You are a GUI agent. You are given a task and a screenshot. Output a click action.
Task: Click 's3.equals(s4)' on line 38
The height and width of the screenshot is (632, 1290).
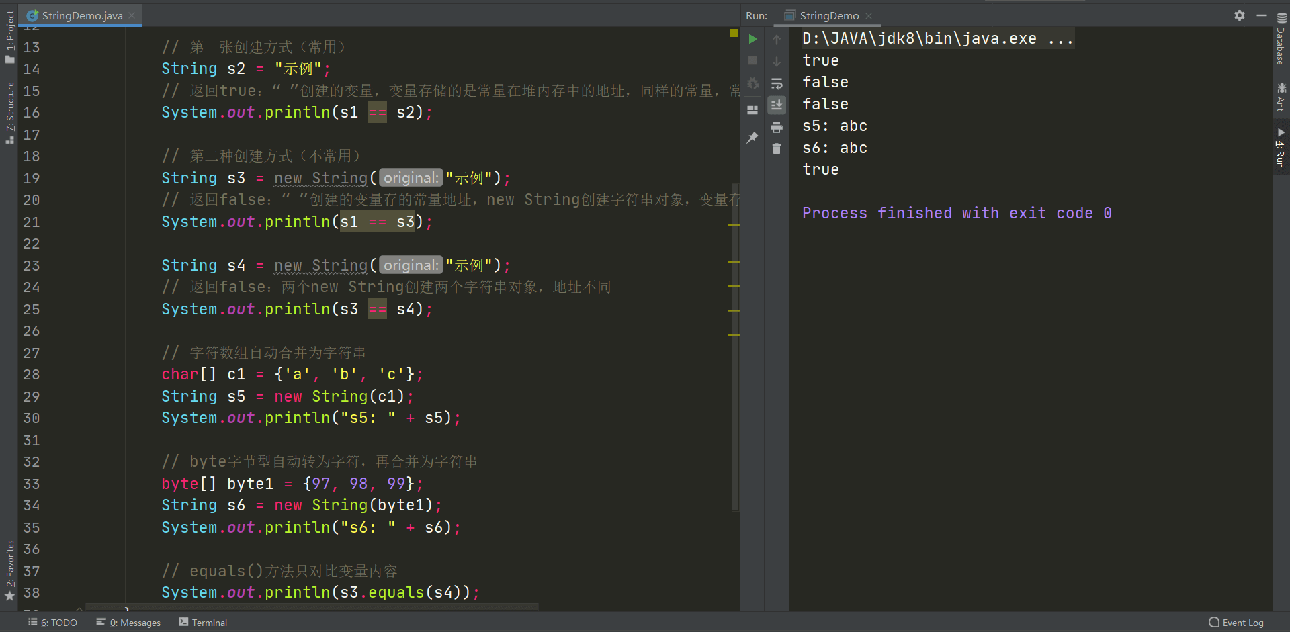coord(405,593)
